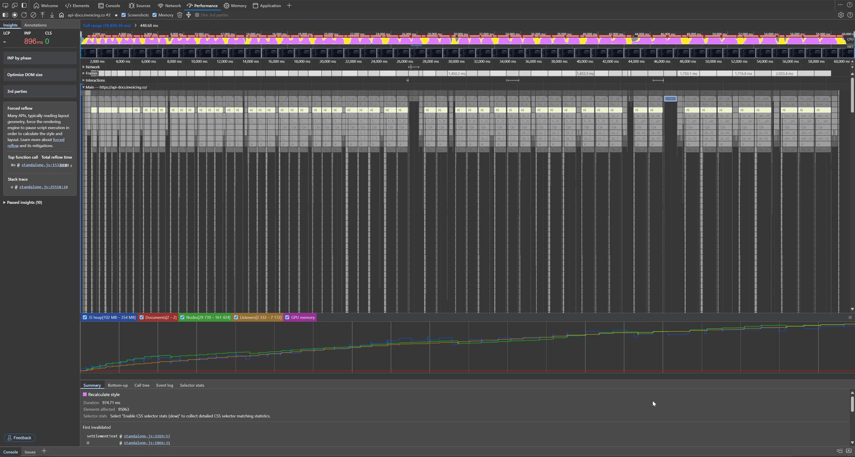Toggle Listeners counter checkbox

[x=236, y=317]
